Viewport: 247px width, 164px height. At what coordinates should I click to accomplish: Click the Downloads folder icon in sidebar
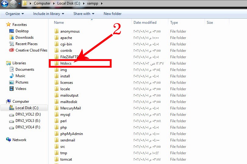coord(12,37)
